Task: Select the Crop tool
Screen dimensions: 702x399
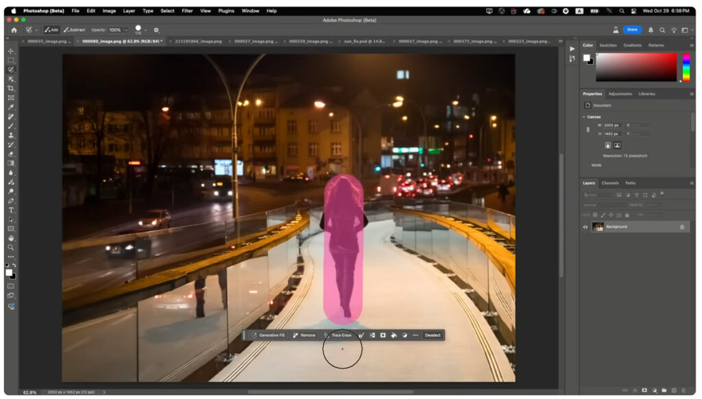Action: [11, 88]
